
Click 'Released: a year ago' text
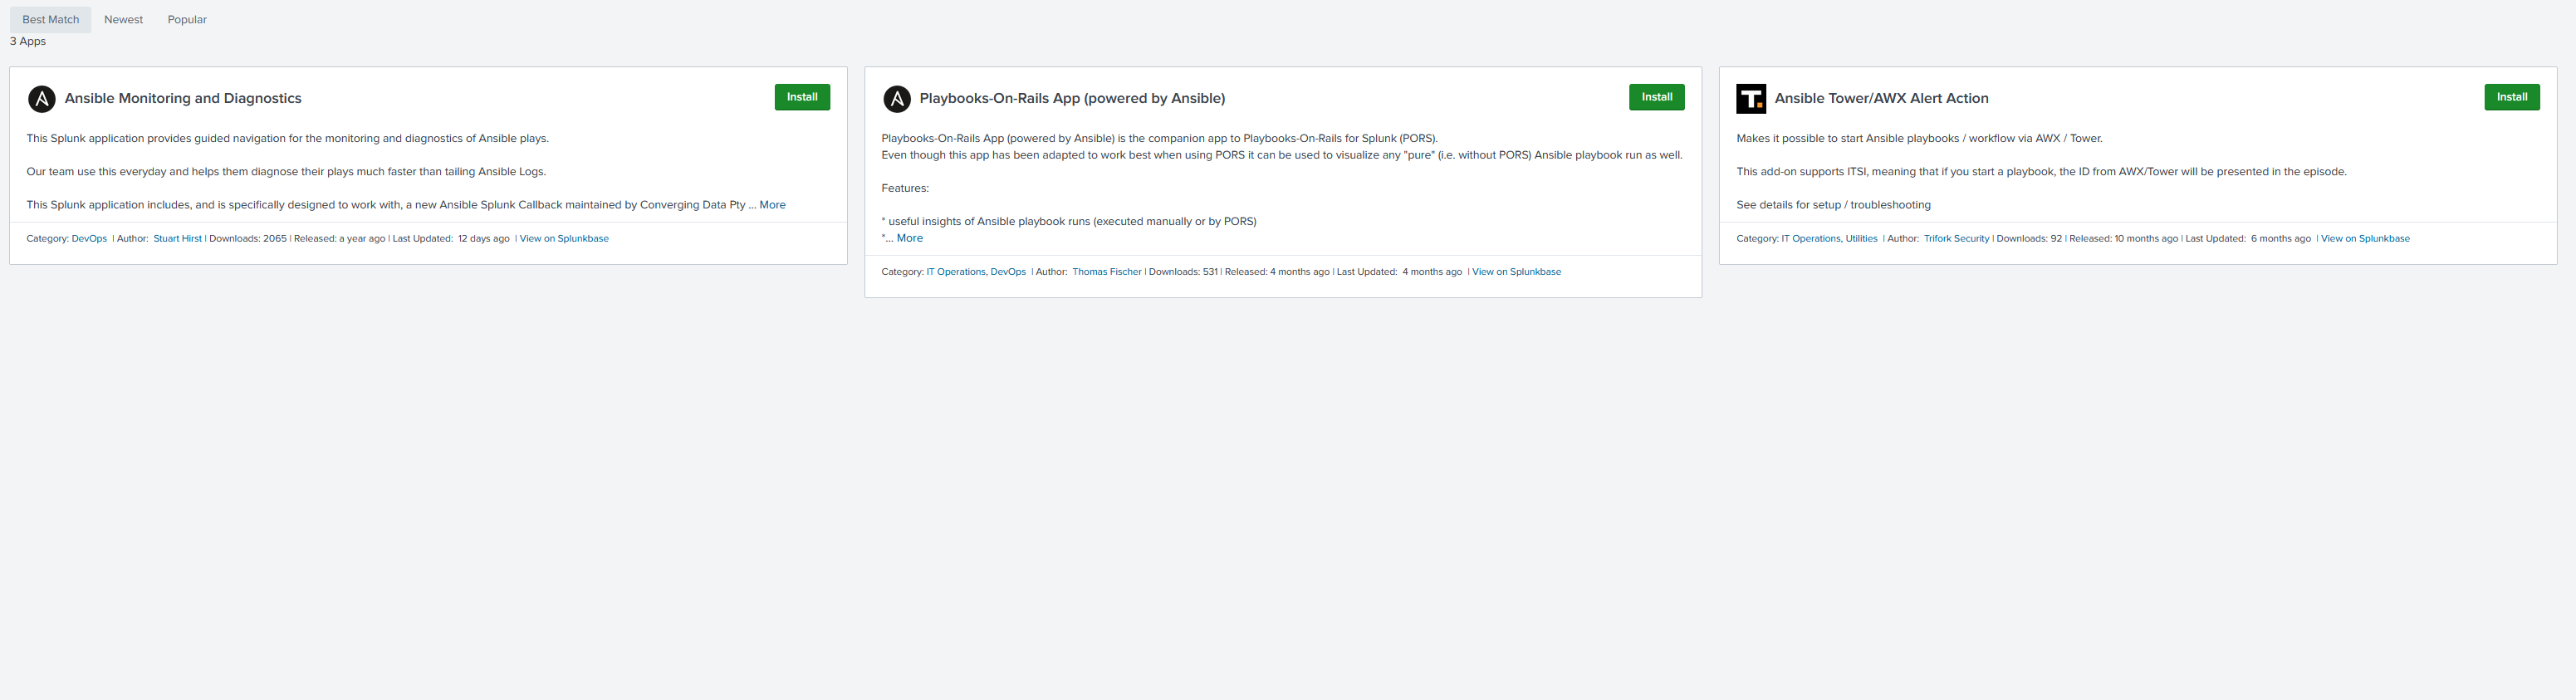tap(340, 239)
